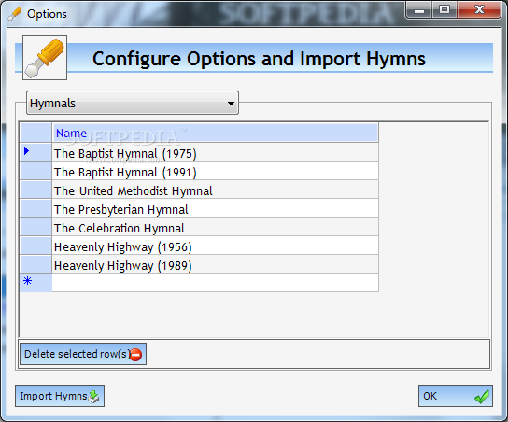The height and width of the screenshot is (422, 508).
Task: Confirm with the OK button label
Action: tap(430, 396)
